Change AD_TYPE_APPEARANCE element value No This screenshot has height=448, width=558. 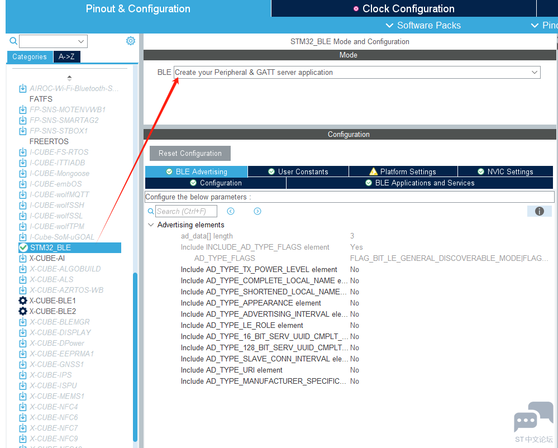pyautogui.click(x=355, y=303)
